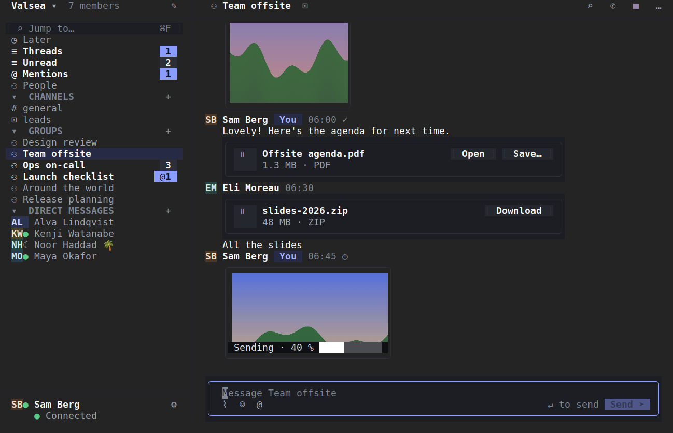Open the Unread view
Screen dimensions: 673x433
[x=94, y=63]
